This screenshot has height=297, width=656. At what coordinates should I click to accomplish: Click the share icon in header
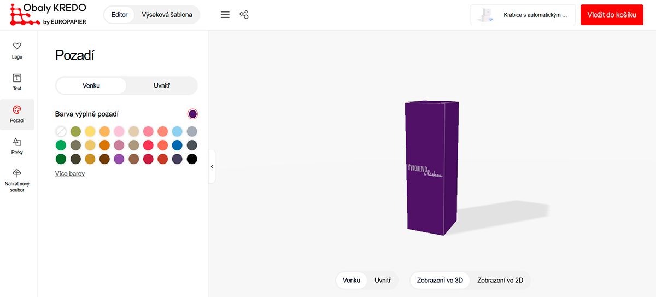(244, 15)
